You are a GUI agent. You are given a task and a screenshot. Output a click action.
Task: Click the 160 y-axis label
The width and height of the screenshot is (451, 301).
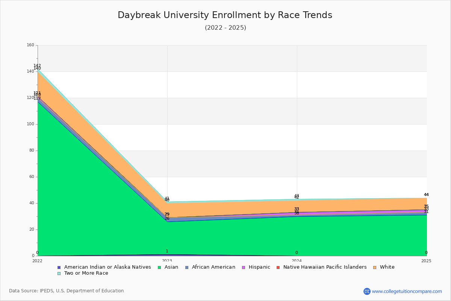click(30, 45)
